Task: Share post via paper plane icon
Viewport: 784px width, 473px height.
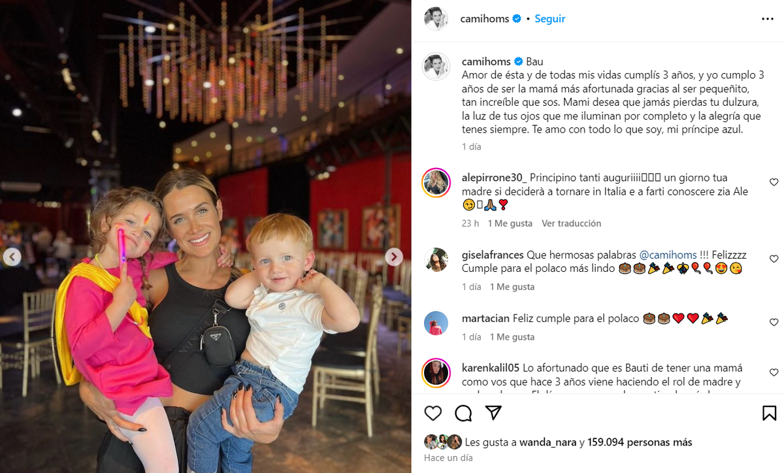Action: (x=493, y=413)
